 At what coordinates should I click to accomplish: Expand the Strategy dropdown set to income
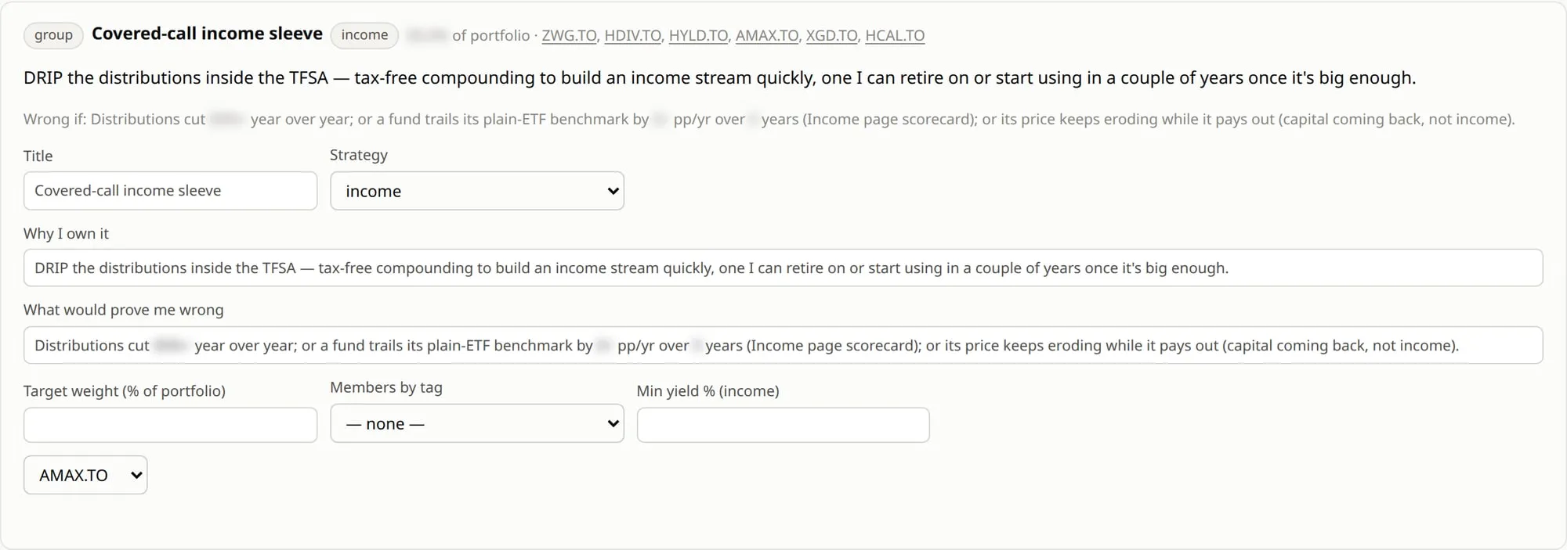pyautogui.click(x=477, y=191)
